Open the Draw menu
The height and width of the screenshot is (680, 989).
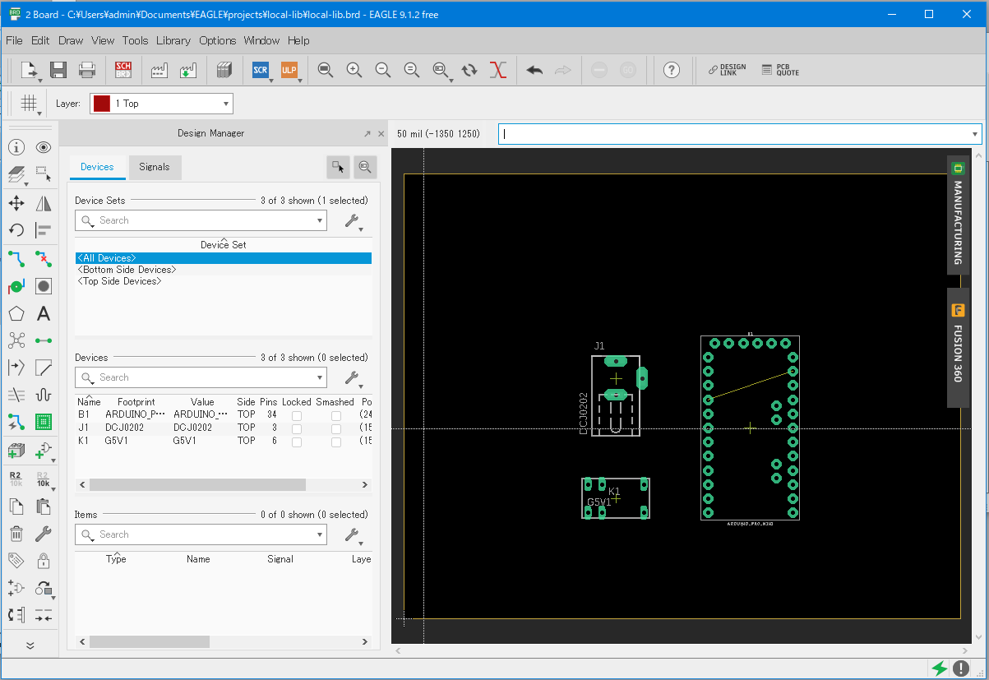pos(71,40)
